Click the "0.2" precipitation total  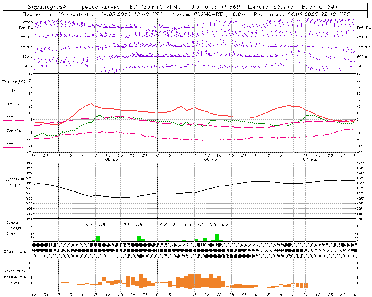[225, 224]
